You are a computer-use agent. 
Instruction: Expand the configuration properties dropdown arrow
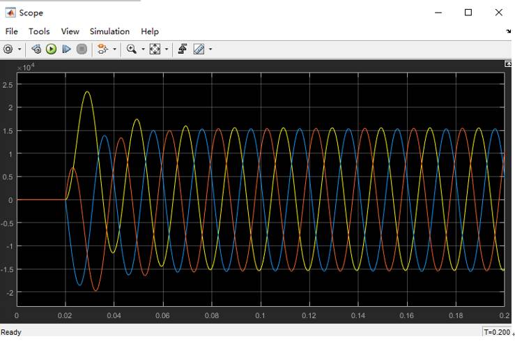[x=20, y=50]
